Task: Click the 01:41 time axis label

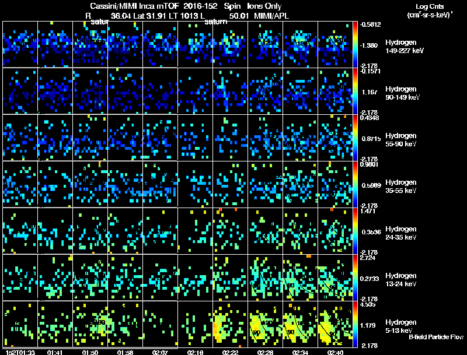Action: click(55, 352)
